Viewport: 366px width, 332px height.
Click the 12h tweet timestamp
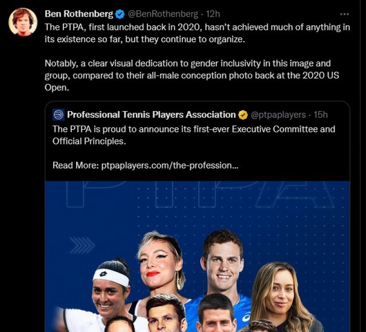coord(212,14)
